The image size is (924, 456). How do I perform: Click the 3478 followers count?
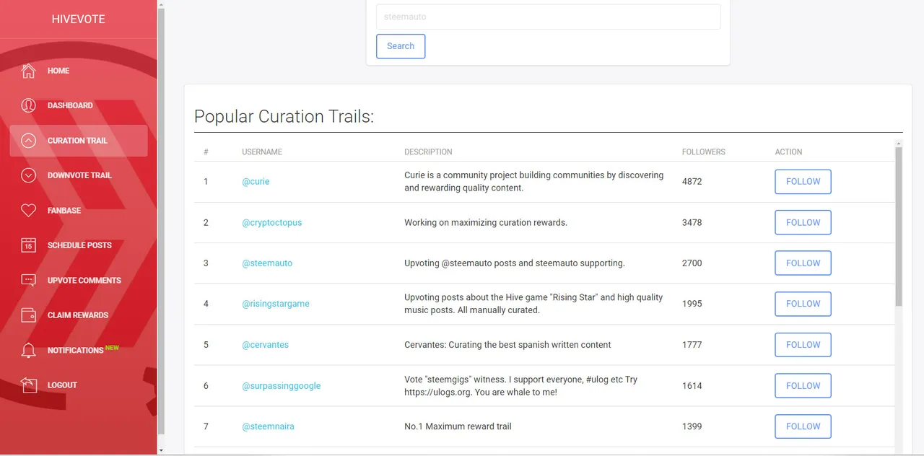[692, 222]
